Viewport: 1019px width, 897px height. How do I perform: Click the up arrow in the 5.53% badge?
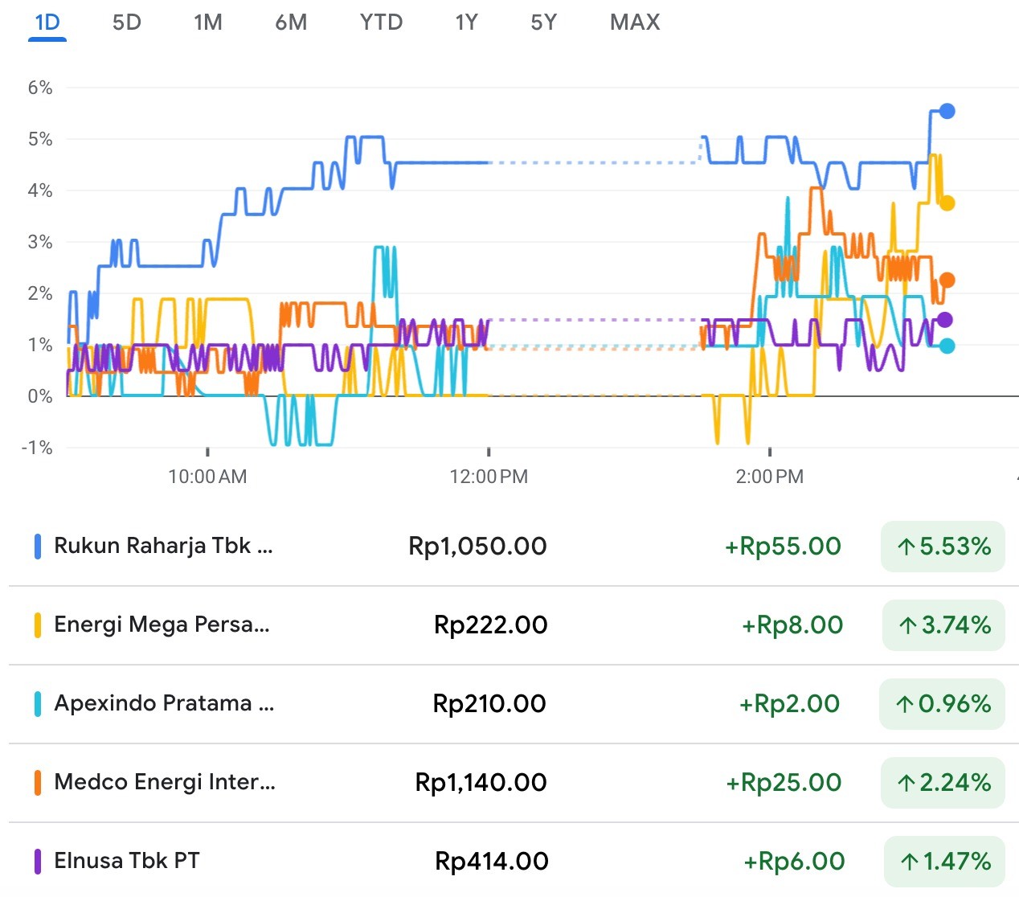click(906, 547)
